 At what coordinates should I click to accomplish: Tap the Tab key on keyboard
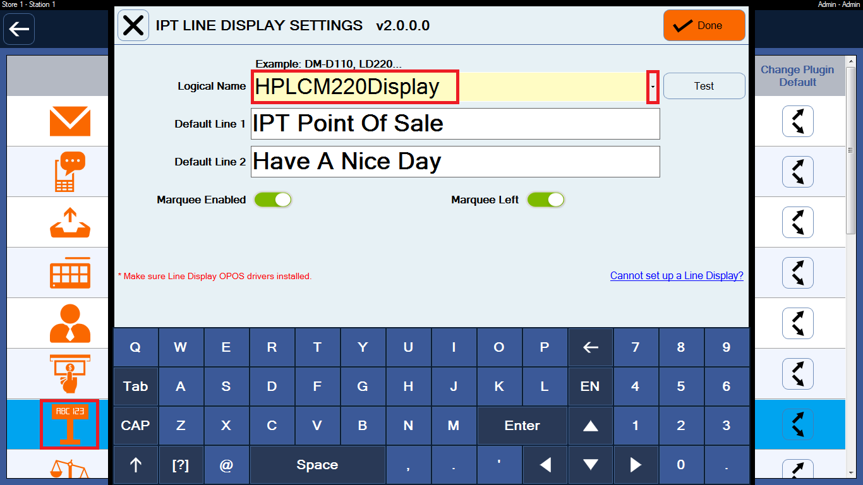click(136, 386)
